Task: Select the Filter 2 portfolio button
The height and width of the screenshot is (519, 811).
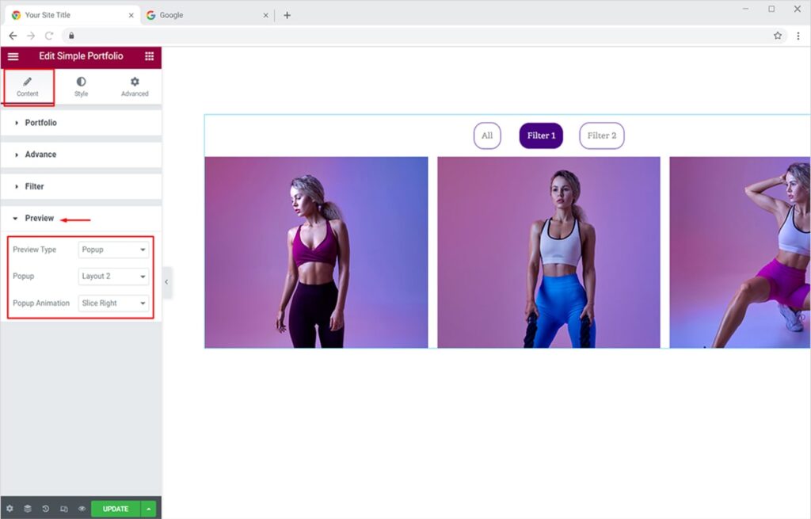Action: (x=601, y=135)
